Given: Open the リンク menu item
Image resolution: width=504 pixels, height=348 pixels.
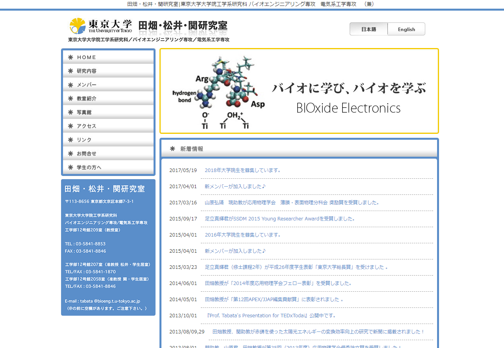Looking at the screenshot, I should point(108,140).
